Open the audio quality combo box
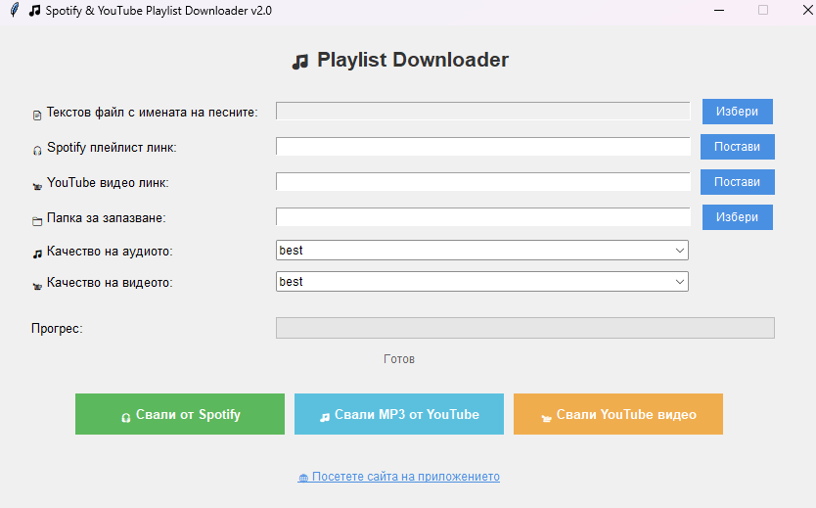This screenshot has height=508, width=816. pos(482,251)
